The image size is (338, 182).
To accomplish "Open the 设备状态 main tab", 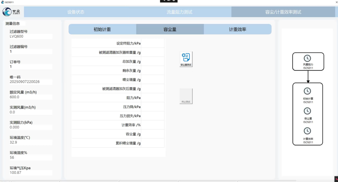I will pyautogui.click(x=76, y=12).
